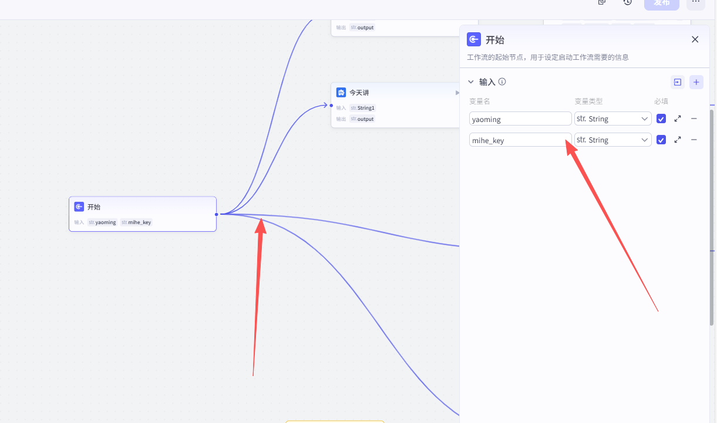Expand the yaoming variable row editor

tap(678, 119)
